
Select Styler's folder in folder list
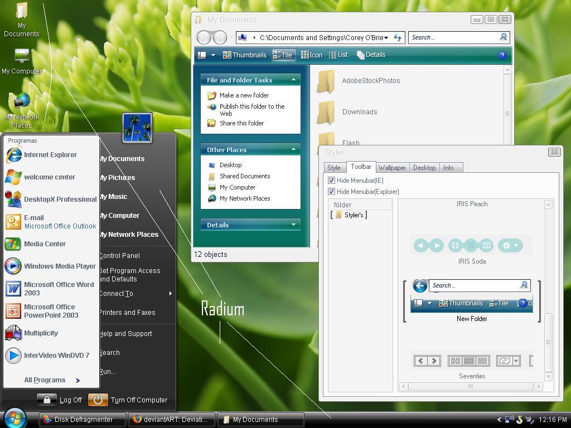[349, 215]
